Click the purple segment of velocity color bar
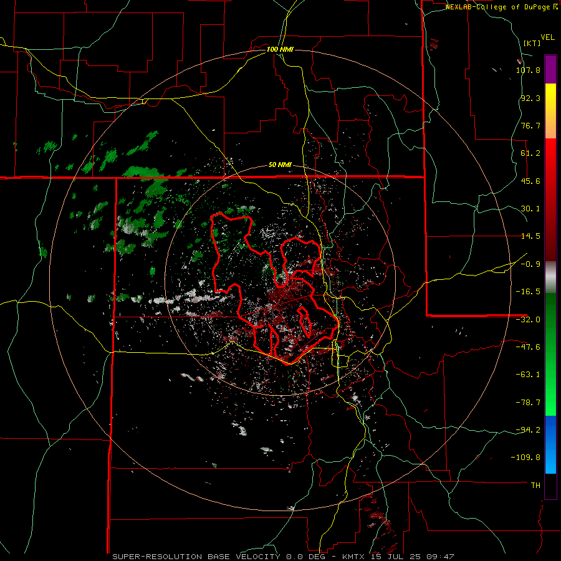This screenshot has height=561, width=561. pyautogui.click(x=550, y=70)
